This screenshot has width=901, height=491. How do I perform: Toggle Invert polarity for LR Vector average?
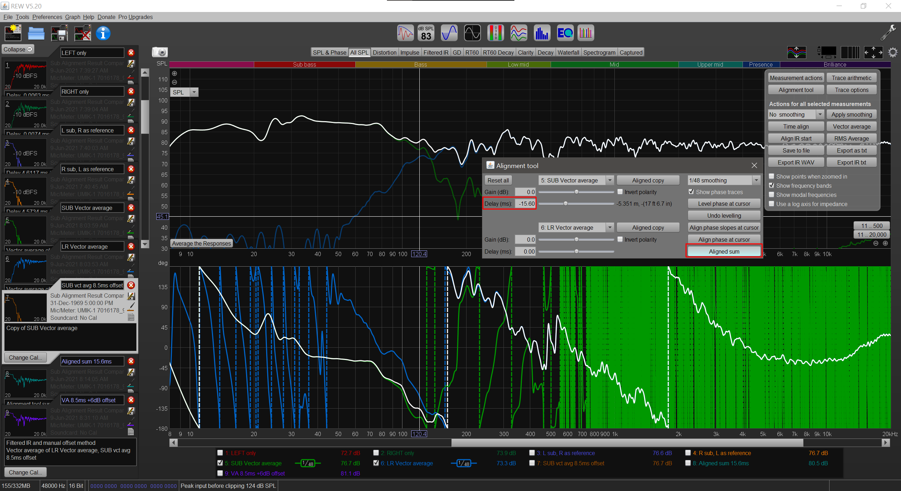pyautogui.click(x=620, y=239)
